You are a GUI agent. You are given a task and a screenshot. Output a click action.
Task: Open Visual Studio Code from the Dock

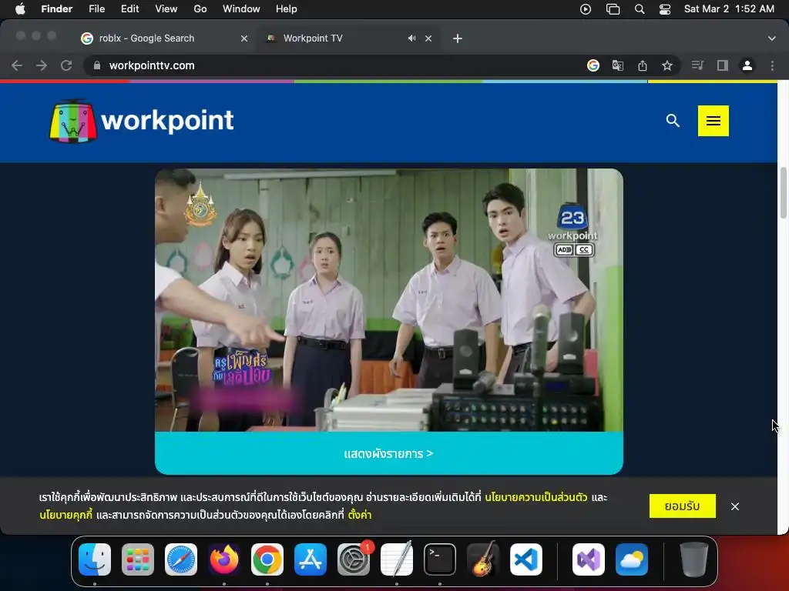tap(526, 559)
